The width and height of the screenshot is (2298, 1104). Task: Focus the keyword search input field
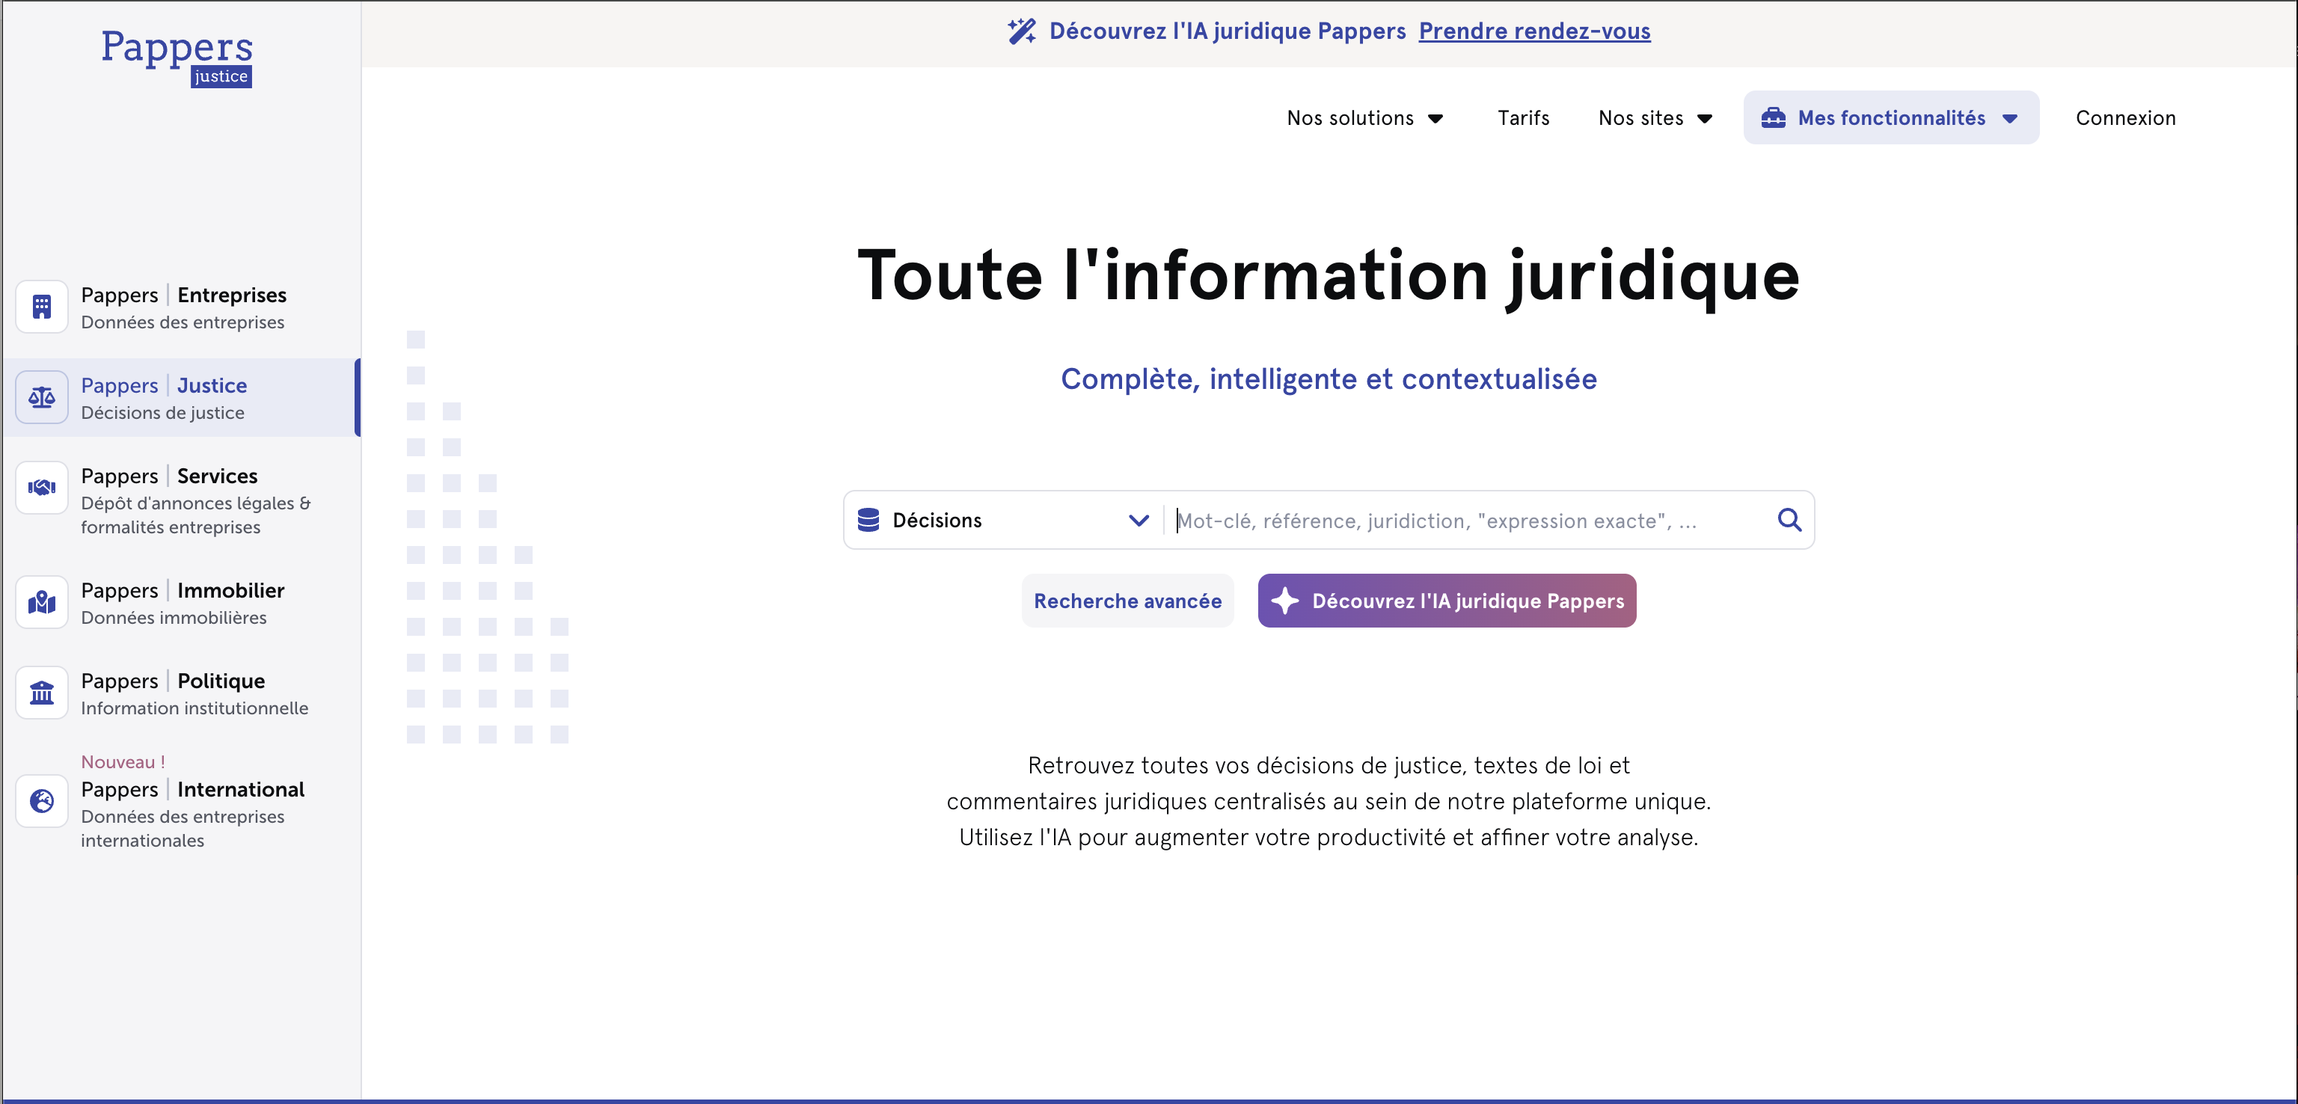[1468, 521]
